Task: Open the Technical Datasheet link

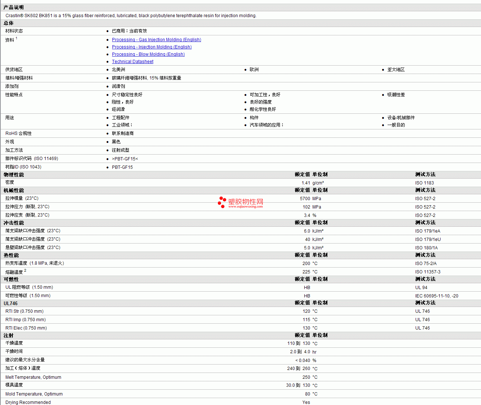Action: (x=132, y=62)
